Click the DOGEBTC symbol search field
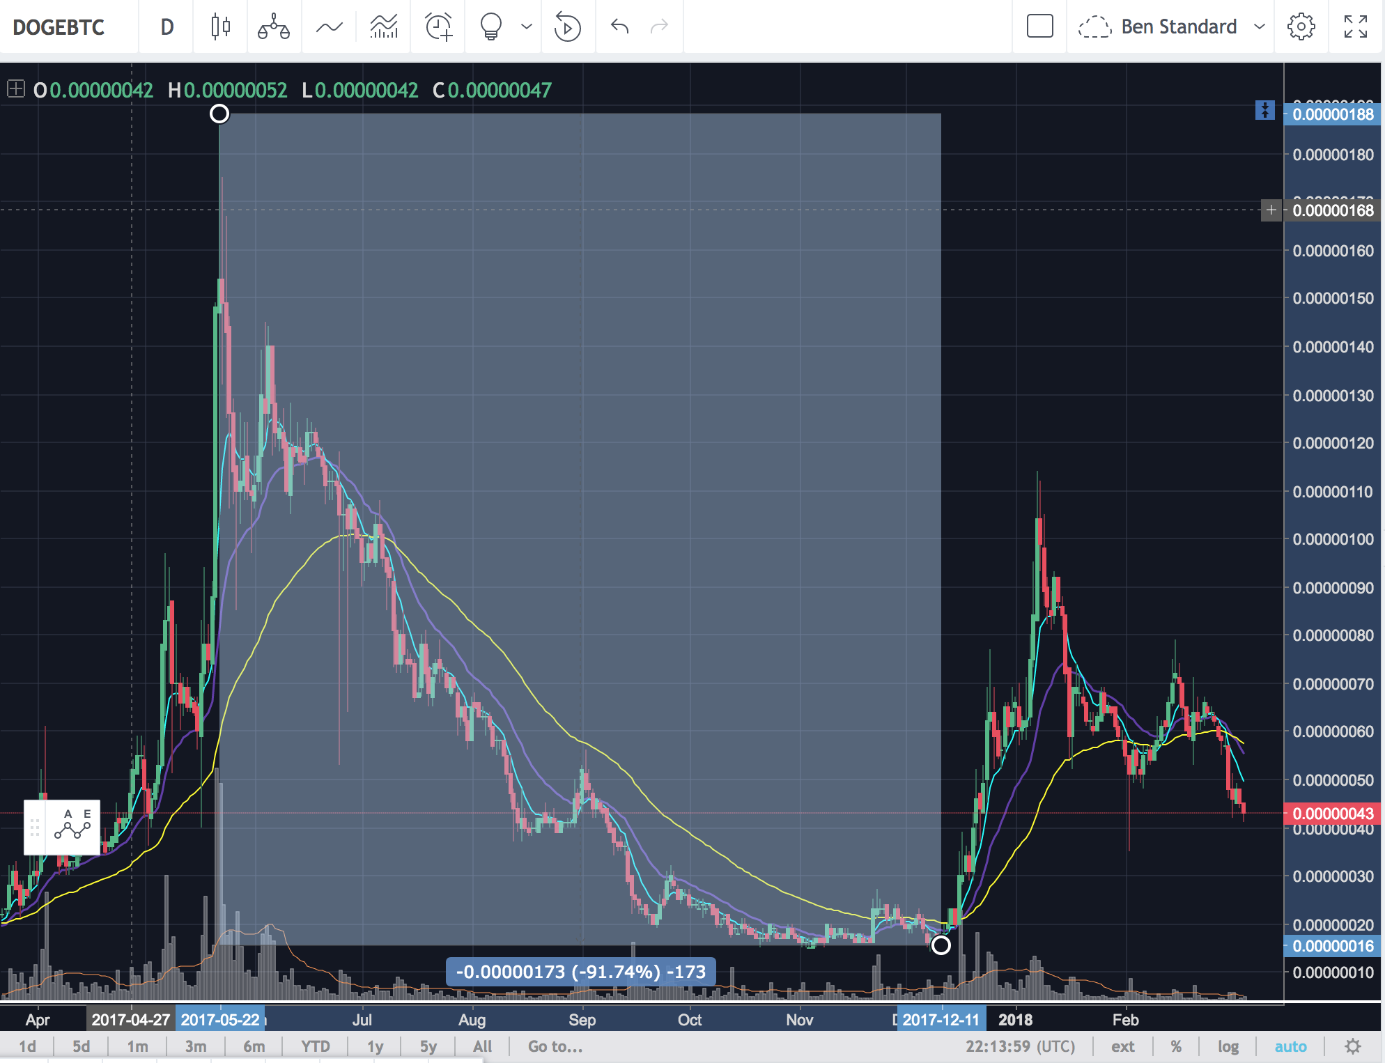 tap(59, 27)
